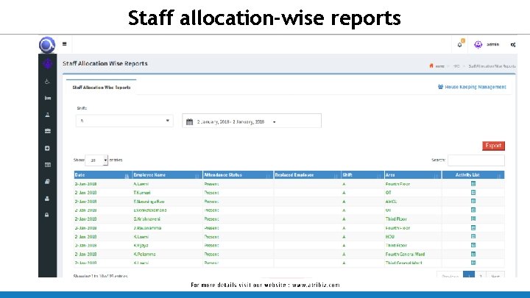Open activity list for HDU area row
530x298 pixels.
pyautogui.click(x=473, y=236)
